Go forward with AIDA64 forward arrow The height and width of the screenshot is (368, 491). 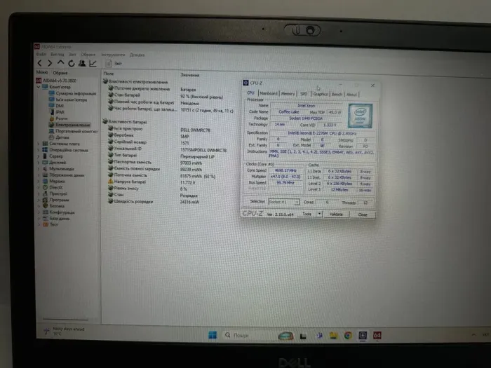pos(50,63)
